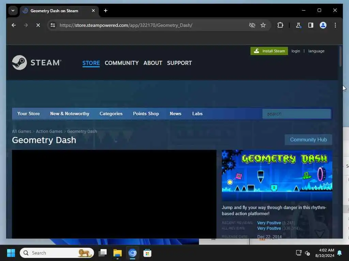Open the Extensions puzzle icon
This screenshot has height=261, width=349.
[280, 25]
